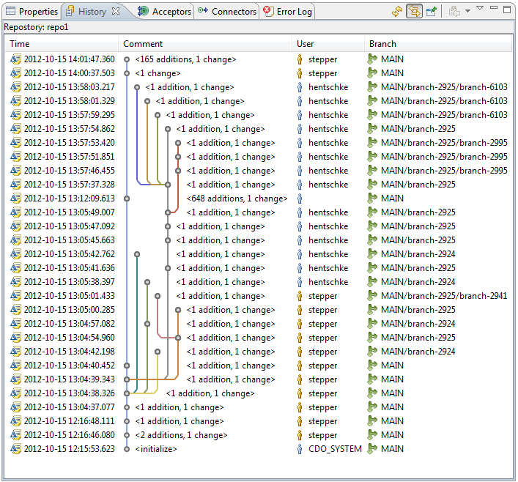The height and width of the screenshot is (482, 518).
Task: Click commit icon for 13:58:03.217 row
Action: pyautogui.click(x=16, y=87)
